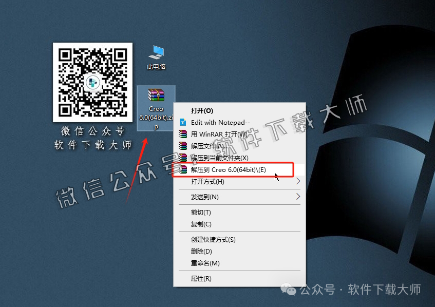
Task: Select the Creo 6.0(64bit).zip archive icon
Action: click(x=156, y=108)
